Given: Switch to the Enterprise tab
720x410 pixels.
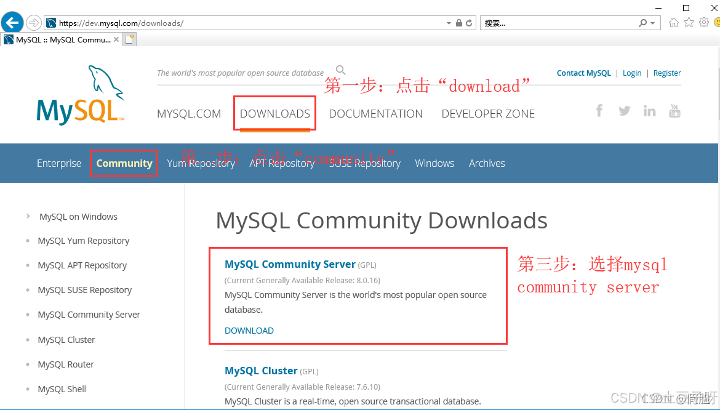Looking at the screenshot, I should click(59, 163).
